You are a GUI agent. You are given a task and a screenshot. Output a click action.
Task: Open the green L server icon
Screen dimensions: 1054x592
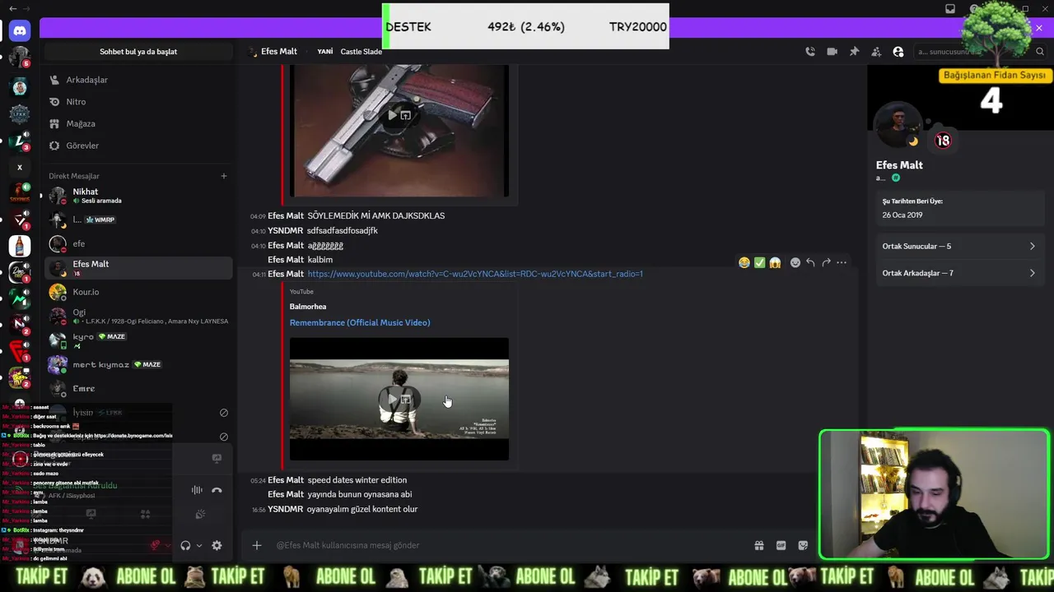pyautogui.click(x=20, y=141)
